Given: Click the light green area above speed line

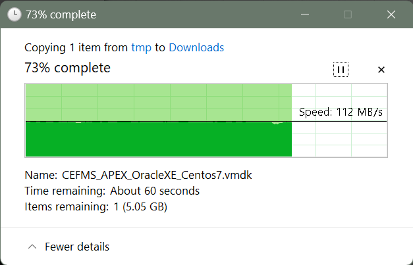Looking at the screenshot, I should pos(159,103).
